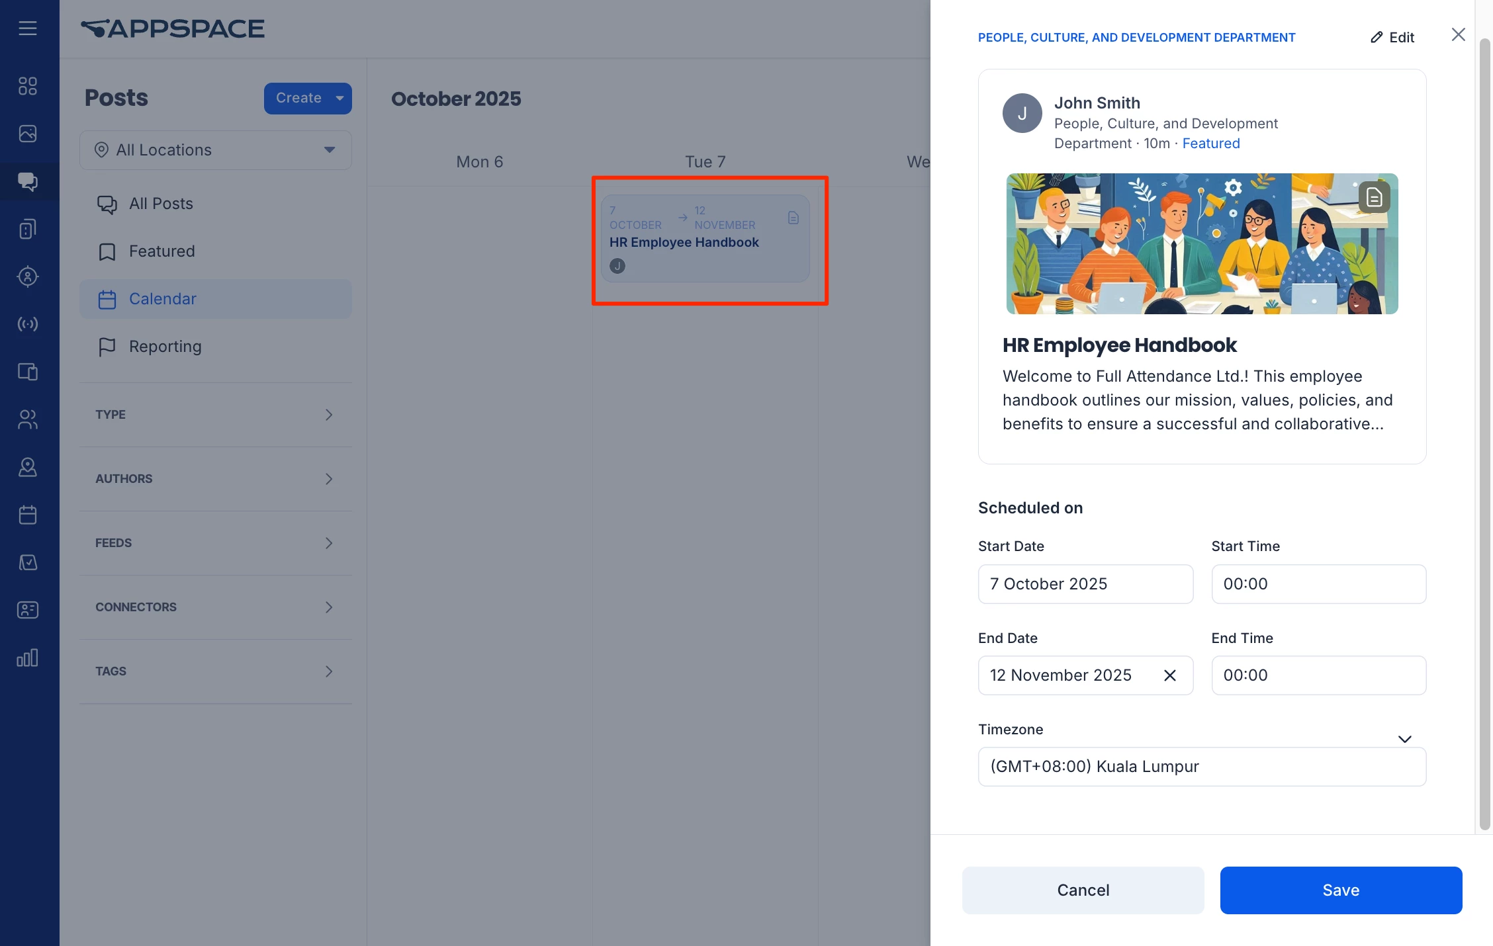Open the hamburger menu icon
Image resolution: width=1493 pixels, height=946 pixels.
(x=28, y=28)
